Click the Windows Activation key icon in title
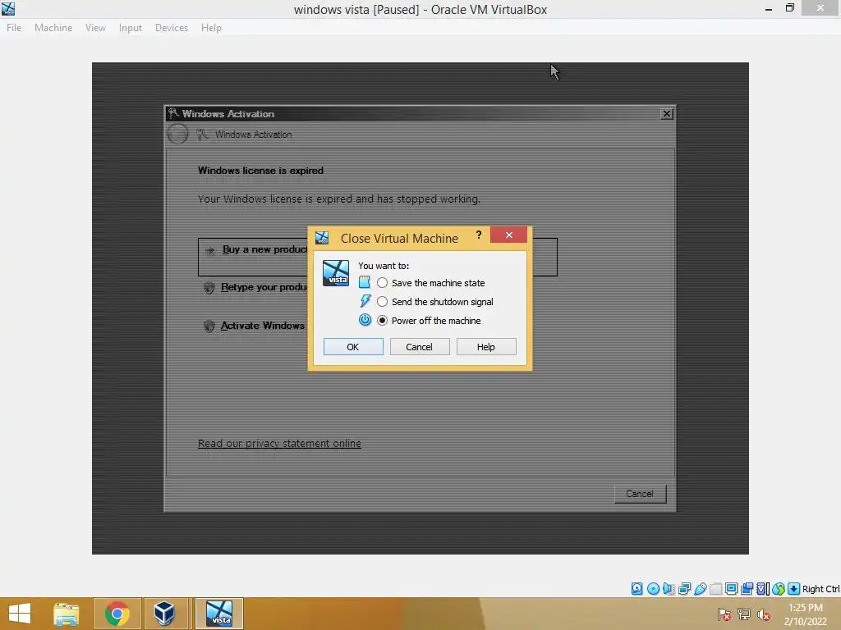Screen dimensions: 841x630 coord(172,113)
